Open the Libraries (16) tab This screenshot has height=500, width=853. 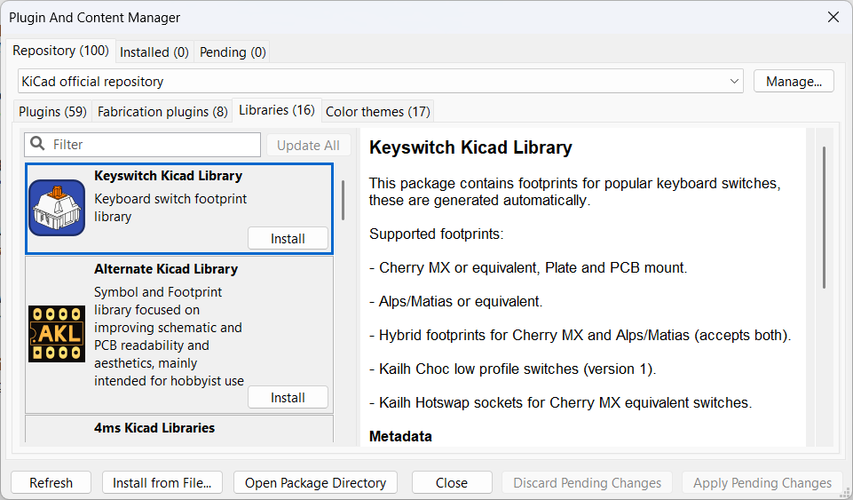pyautogui.click(x=277, y=110)
